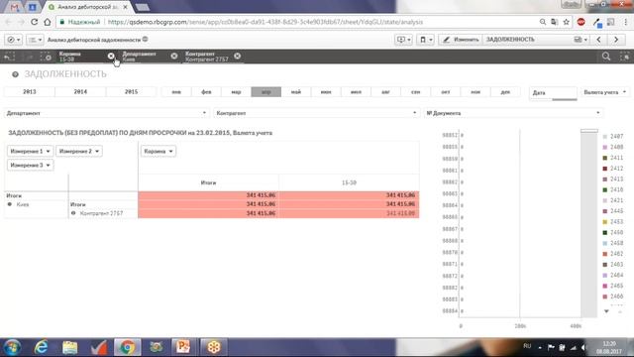This screenshot has height=357, width=634.
Task: Open the Bookmarks dropdown
Action: coord(425,40)
